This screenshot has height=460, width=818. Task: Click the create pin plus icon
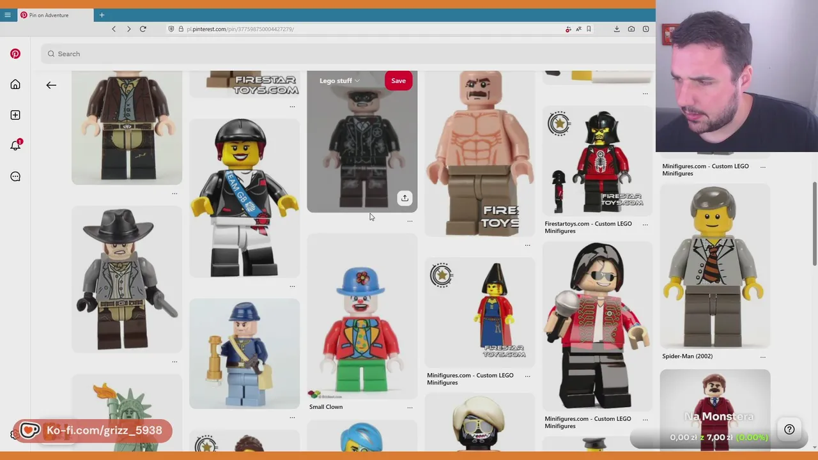pyautogui.click(x=15, y=115)
